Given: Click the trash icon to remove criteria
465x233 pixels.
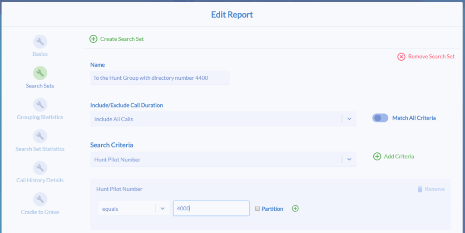Looking at the screenshot, I should tap(420, 189).
